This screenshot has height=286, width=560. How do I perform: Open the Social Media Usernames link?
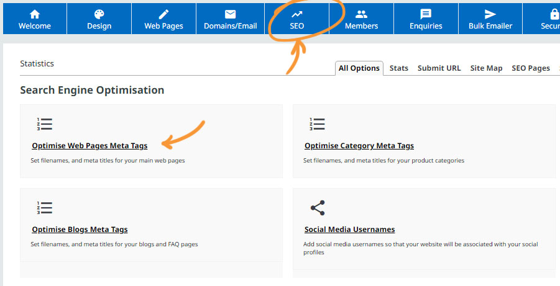(x=349, y=230)
